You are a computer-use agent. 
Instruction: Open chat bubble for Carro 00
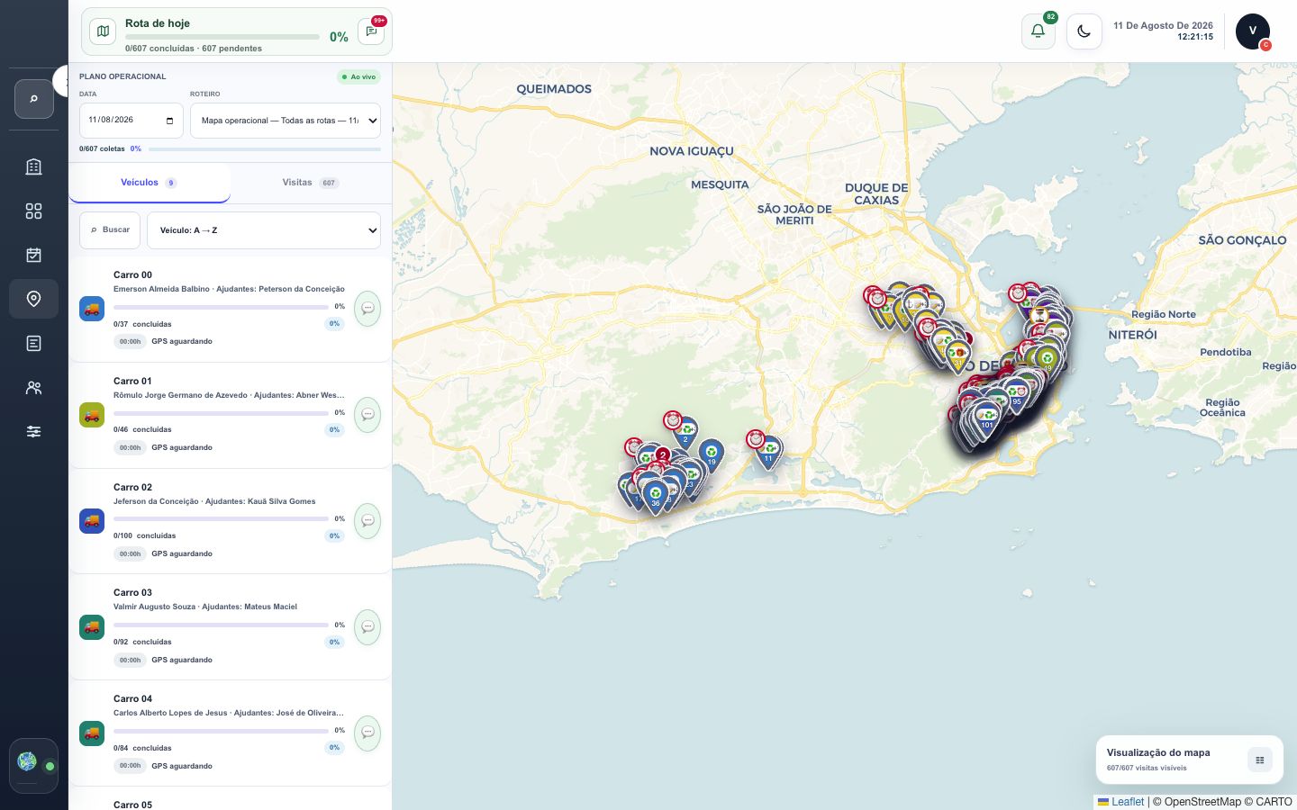pyautogui.click(x=367, y=309)
